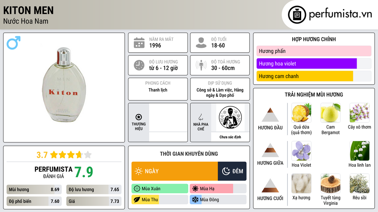Open the Rêu sồi note image

[x=360, y=184]
